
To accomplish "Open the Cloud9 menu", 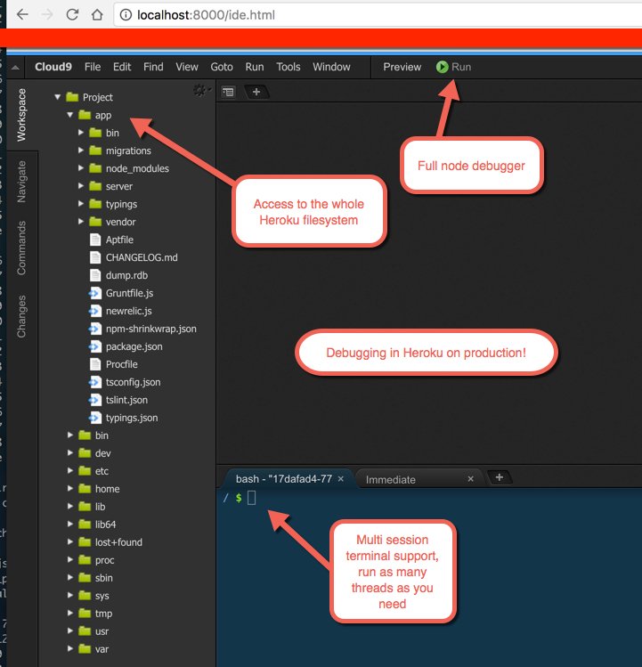I will (53, 67).
